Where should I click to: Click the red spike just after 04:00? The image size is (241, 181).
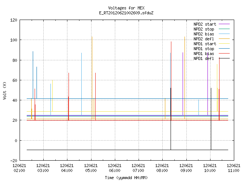tap(69, 97)
